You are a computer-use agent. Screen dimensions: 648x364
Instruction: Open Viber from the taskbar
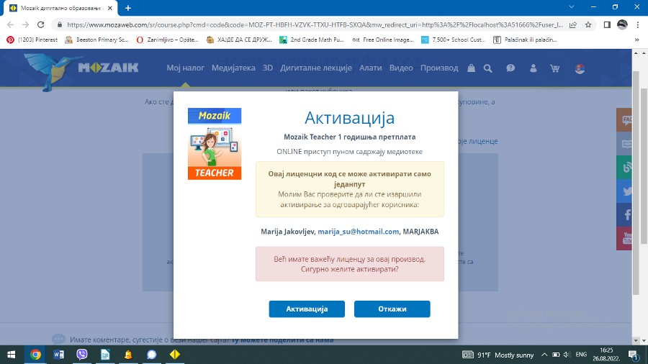pyautogui.click(x=82, y=355)
